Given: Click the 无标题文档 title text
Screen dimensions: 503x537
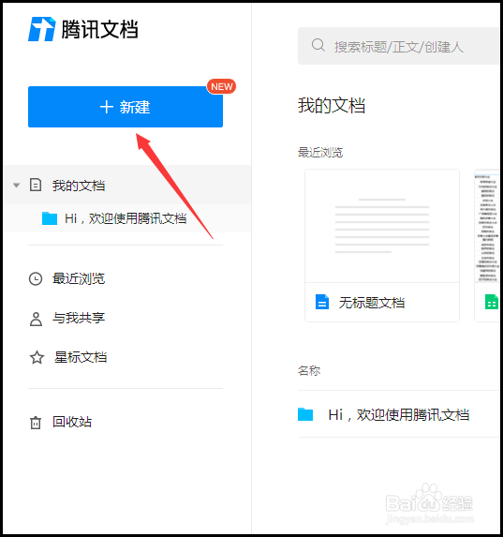Looking at the screenshot, I should point(372,303).
